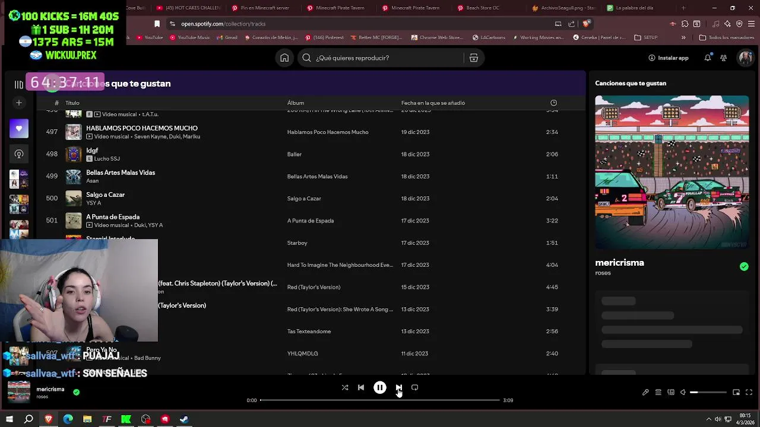Open the Brave Shields icon

(585, 24)
